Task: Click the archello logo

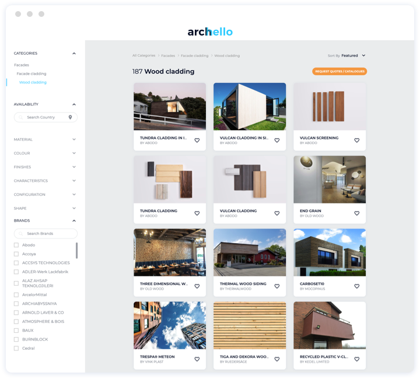Action: 210,32
